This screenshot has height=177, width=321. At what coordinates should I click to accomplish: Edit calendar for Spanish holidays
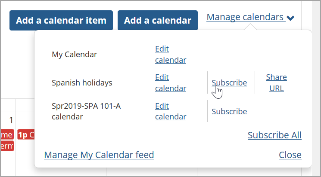click(170, 82)
